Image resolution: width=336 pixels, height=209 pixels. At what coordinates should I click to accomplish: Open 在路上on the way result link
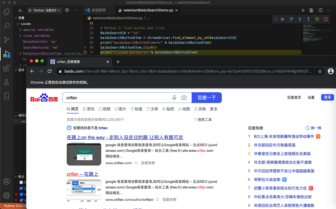click(x=125, y=137)
